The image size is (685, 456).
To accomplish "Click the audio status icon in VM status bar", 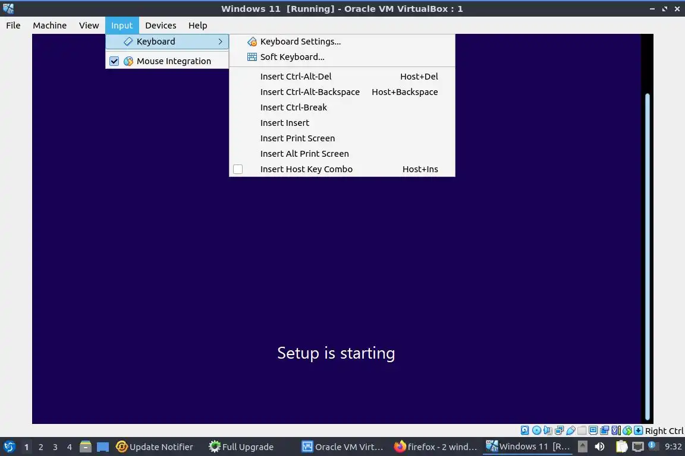I will (548, 430).
